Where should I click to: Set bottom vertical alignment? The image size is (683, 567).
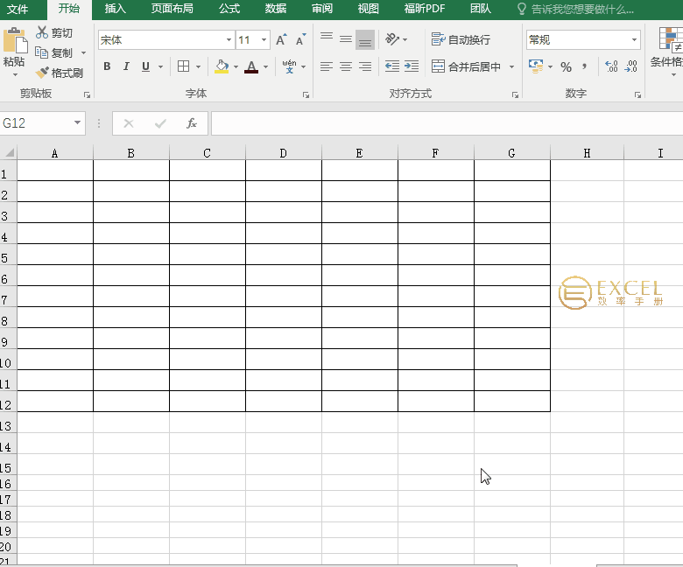365,39
